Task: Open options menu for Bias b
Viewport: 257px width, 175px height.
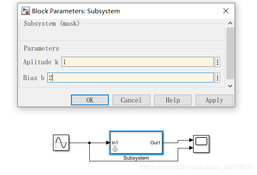Action: coord(217,78)
